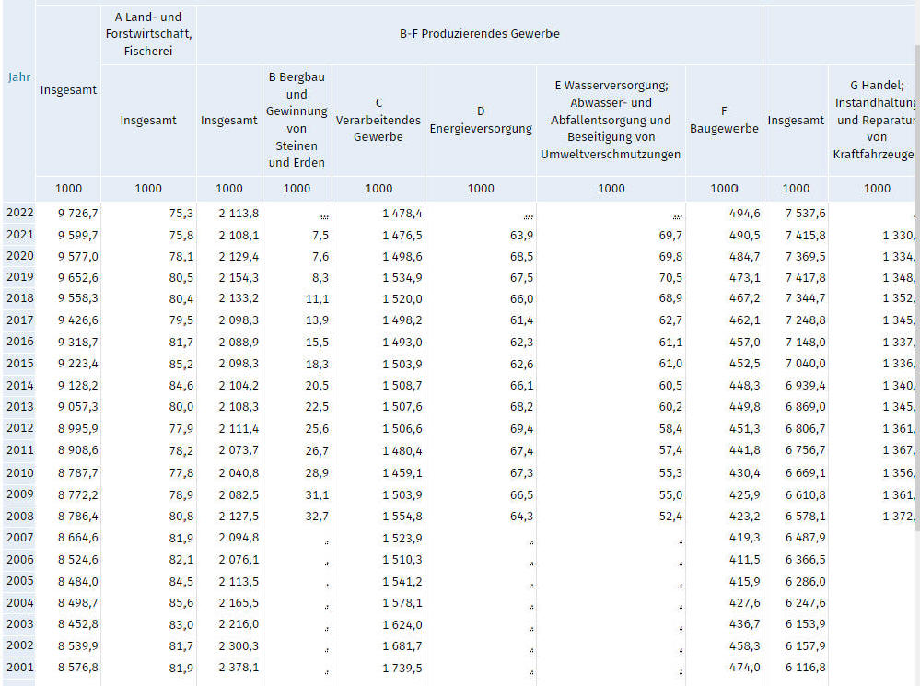Screen dimensions: 920x686
Task: Click Baugewerbe value 474,0 for 2001
Action: tap(745, 668)
